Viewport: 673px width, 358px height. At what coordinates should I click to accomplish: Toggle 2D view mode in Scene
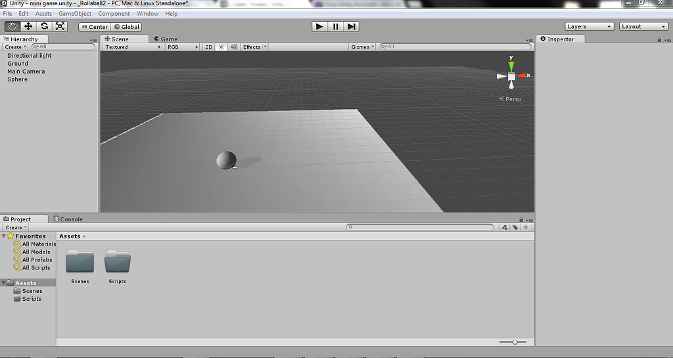tap(208, 47)
